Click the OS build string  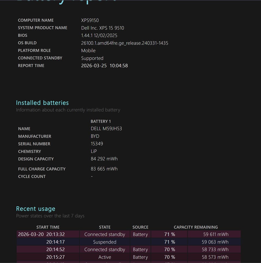[125, 43]
